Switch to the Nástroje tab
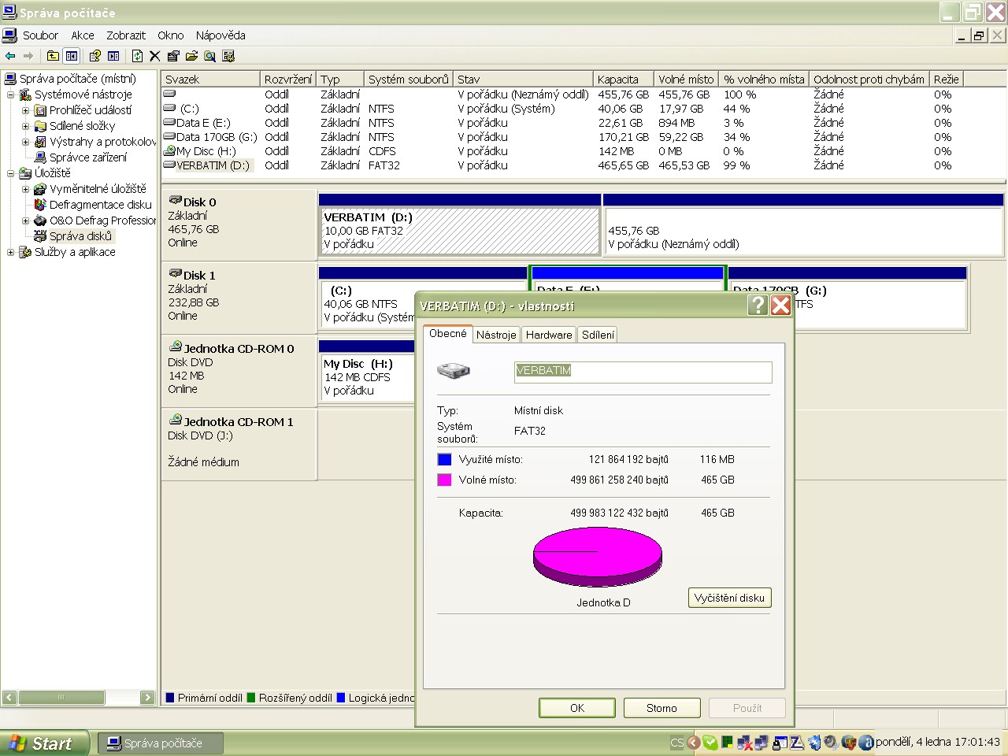 coord(496,335)
